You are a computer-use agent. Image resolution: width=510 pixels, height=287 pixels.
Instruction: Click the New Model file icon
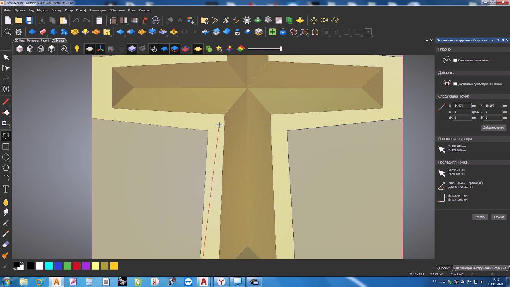(x=8, y=20)
